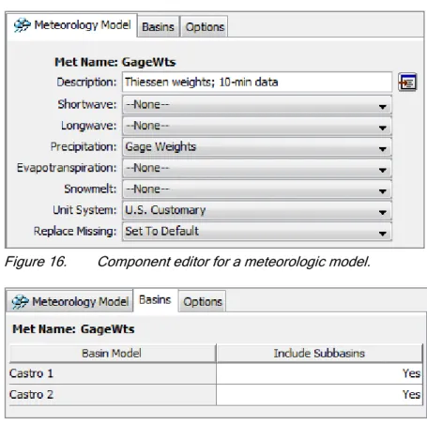Open the Evapotranspiration dropdown
This screenshot has width=427, height=424.
point(257,168)
